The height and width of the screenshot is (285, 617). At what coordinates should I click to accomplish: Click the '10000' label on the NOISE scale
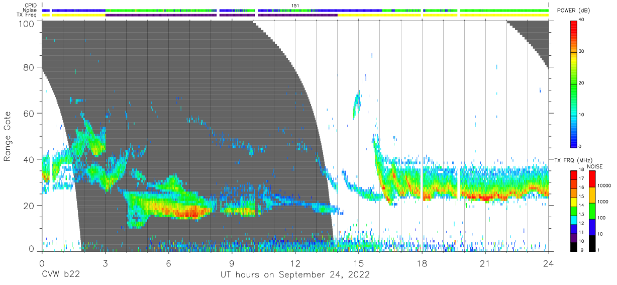pyautogui.click(x=604, y=186)
